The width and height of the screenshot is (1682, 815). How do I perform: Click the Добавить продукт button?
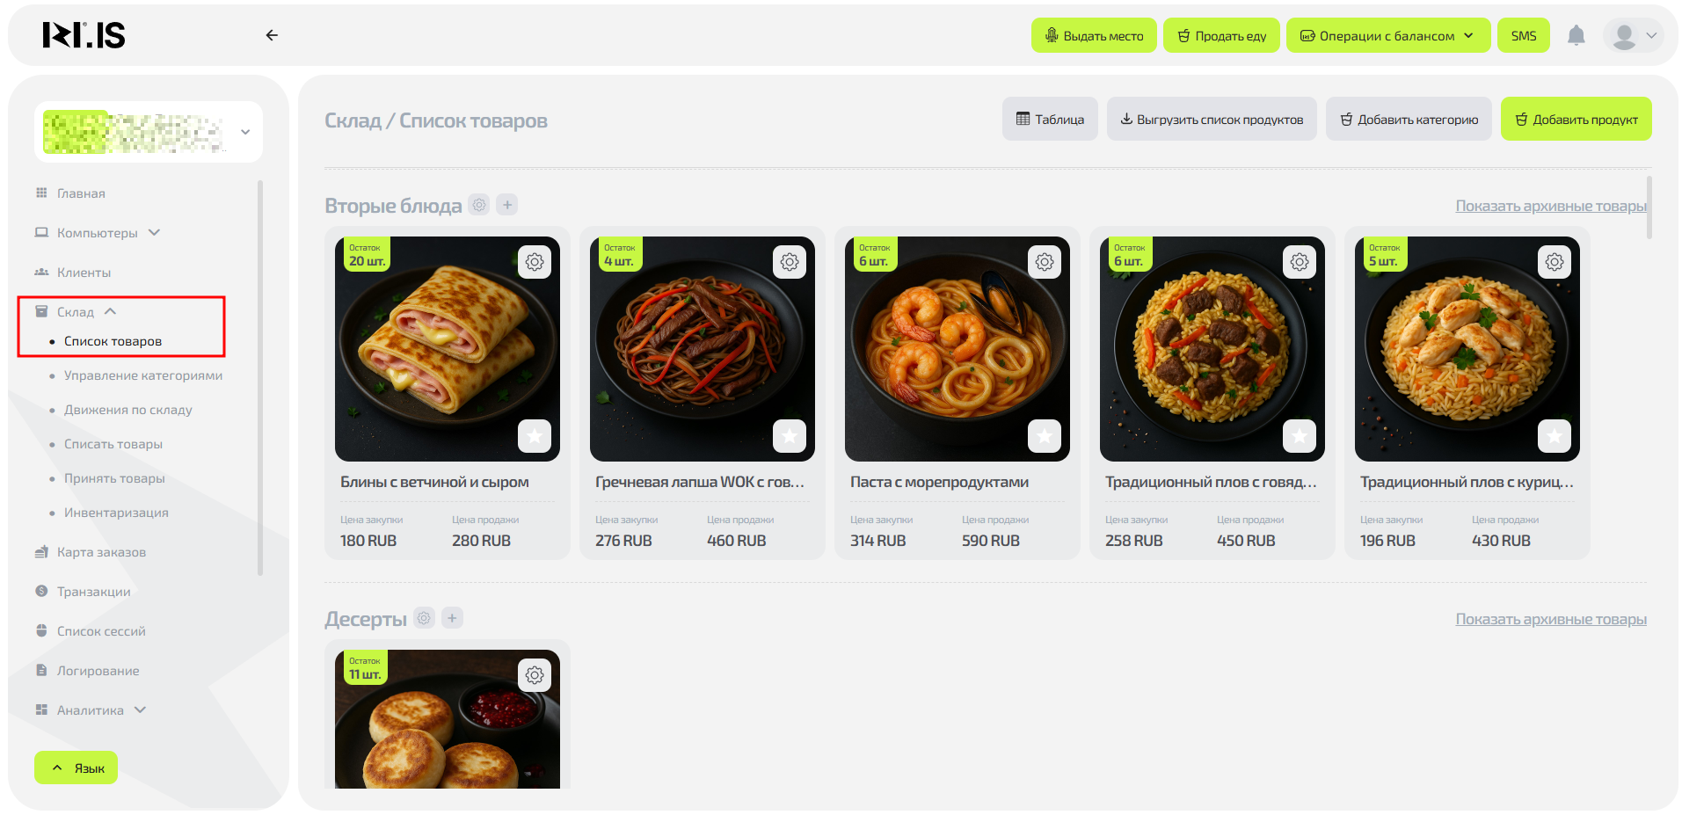coord(1576,120)
